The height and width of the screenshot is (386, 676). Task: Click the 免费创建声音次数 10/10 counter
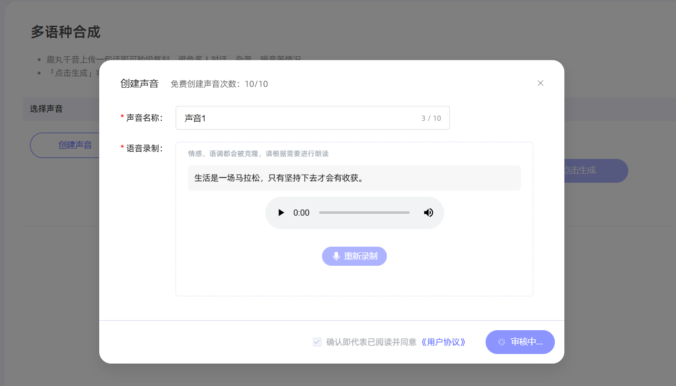pos(219,83)
